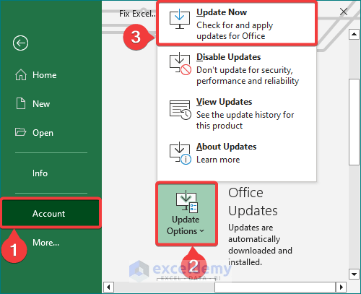
Task: Select Open in the backstage sidebar
Action: click(51, 133)
